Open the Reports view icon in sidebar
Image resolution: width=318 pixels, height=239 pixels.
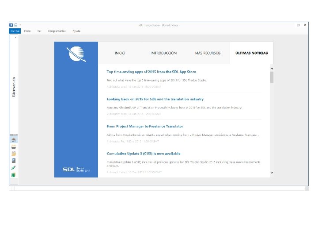click(14, 161)
